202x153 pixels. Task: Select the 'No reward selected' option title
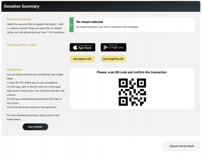tap(90, 22)
